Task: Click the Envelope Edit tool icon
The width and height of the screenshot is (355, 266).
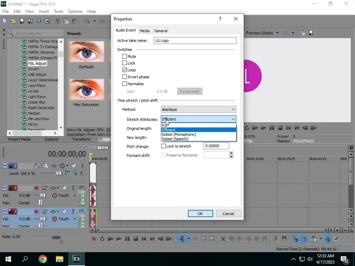Action: pyautogui.click(x=195, y=239)
